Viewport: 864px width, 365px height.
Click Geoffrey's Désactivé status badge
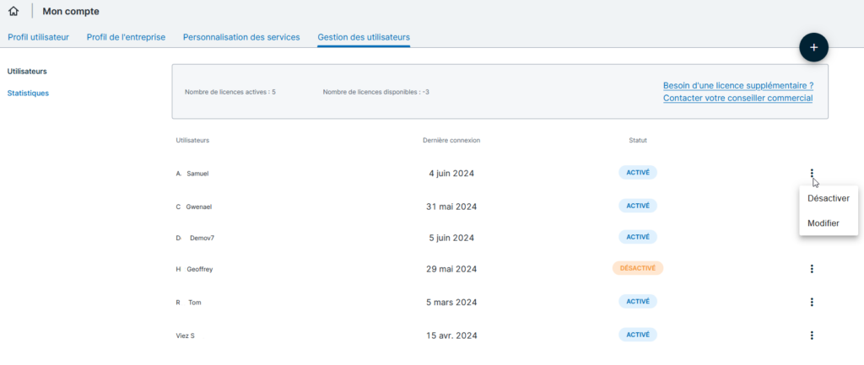click(x=638, y=268)
